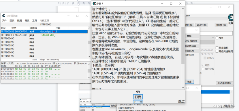Click FFFF0000 address bar in memory browser
The image size is (239, 111).
pos(46,24)
